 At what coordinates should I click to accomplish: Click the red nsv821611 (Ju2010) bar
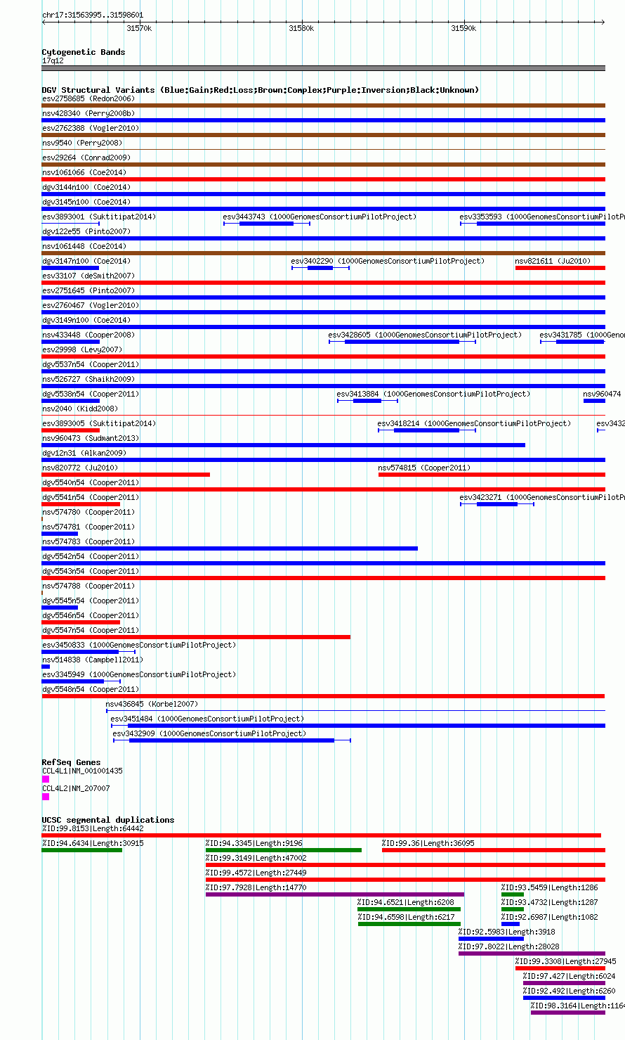point(560,268)
